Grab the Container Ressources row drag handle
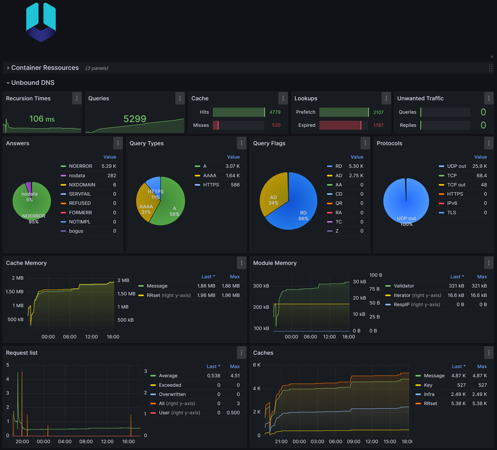This screenshot has width=497, height=450. coord(490,68)
